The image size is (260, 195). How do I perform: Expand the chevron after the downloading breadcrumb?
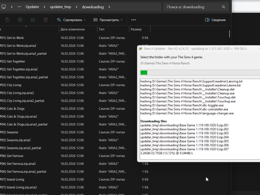tap(109, 7)
